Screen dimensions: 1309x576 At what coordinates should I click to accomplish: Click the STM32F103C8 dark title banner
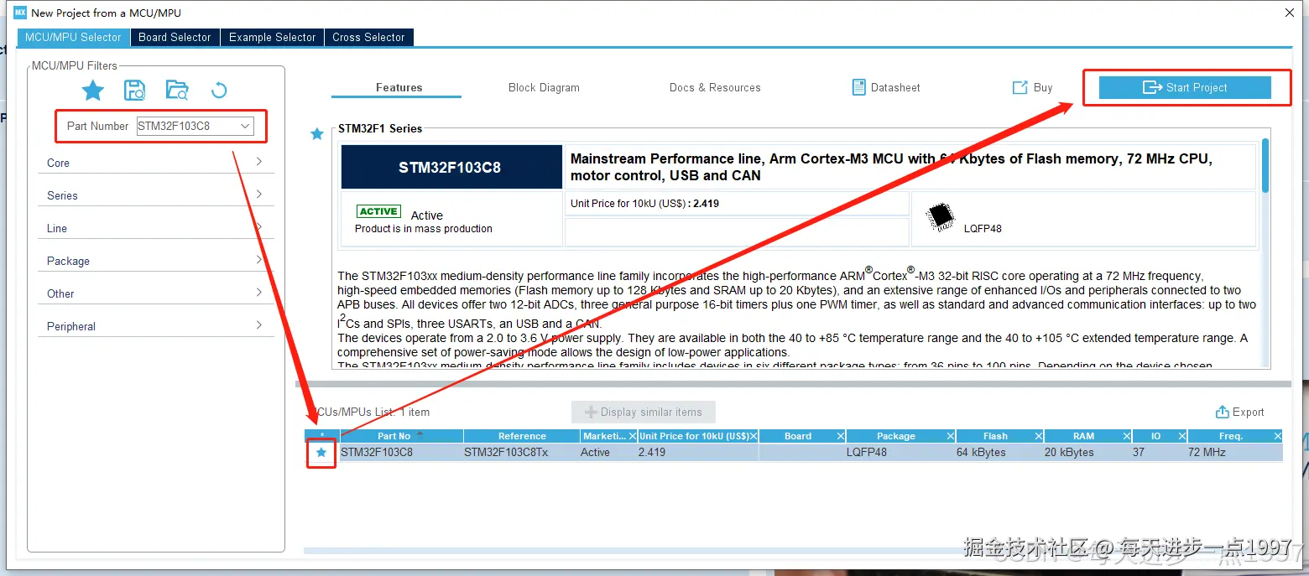(x=451, y=167)
